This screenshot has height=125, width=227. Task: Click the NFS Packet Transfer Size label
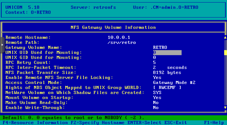(41, 72)
